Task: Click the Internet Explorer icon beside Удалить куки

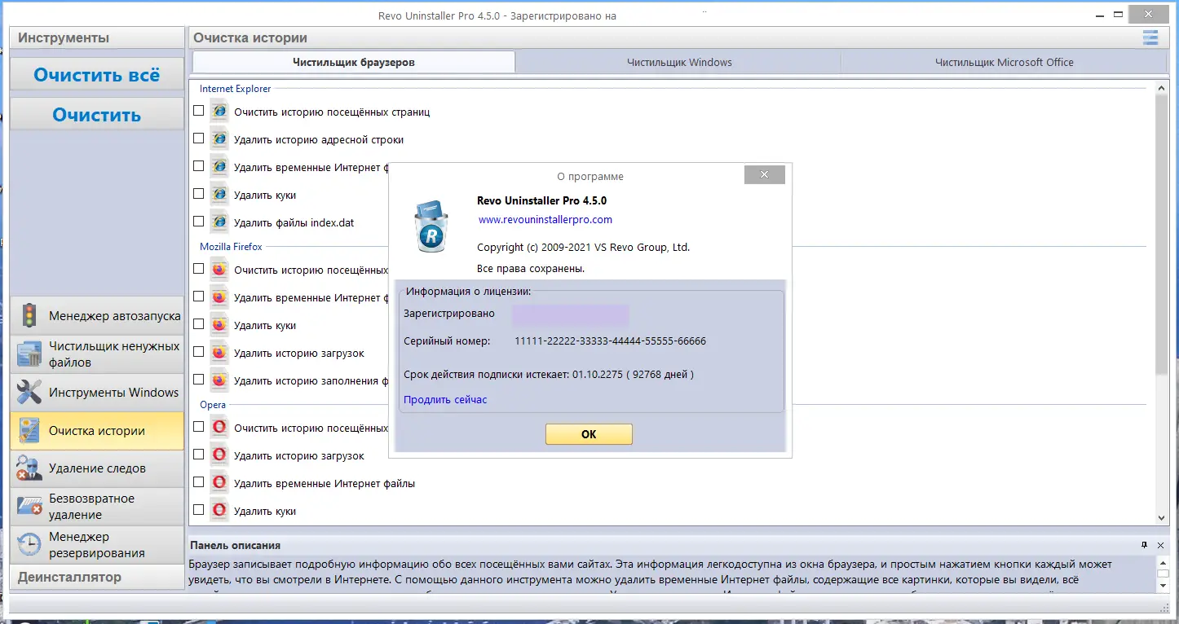Action: (x=219, y=195)
